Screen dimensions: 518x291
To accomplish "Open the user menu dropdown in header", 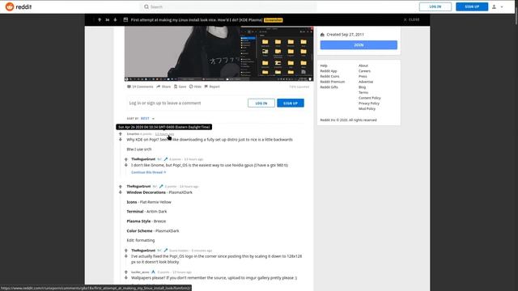I will [498, 6].
